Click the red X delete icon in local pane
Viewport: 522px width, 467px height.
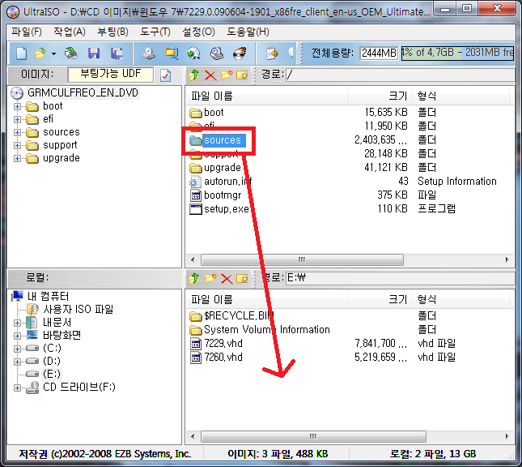[x=227, y=279]
